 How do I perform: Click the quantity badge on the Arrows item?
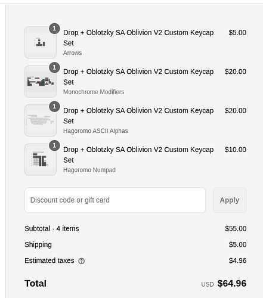(x=54, y=29)
